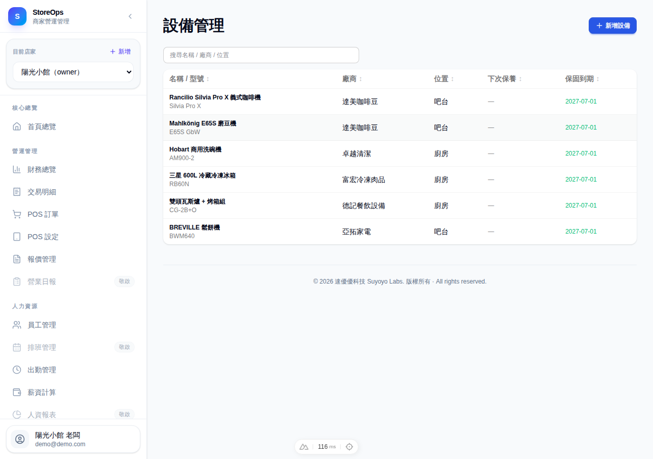Click the 報價管理 document icon

coord(17,259)
